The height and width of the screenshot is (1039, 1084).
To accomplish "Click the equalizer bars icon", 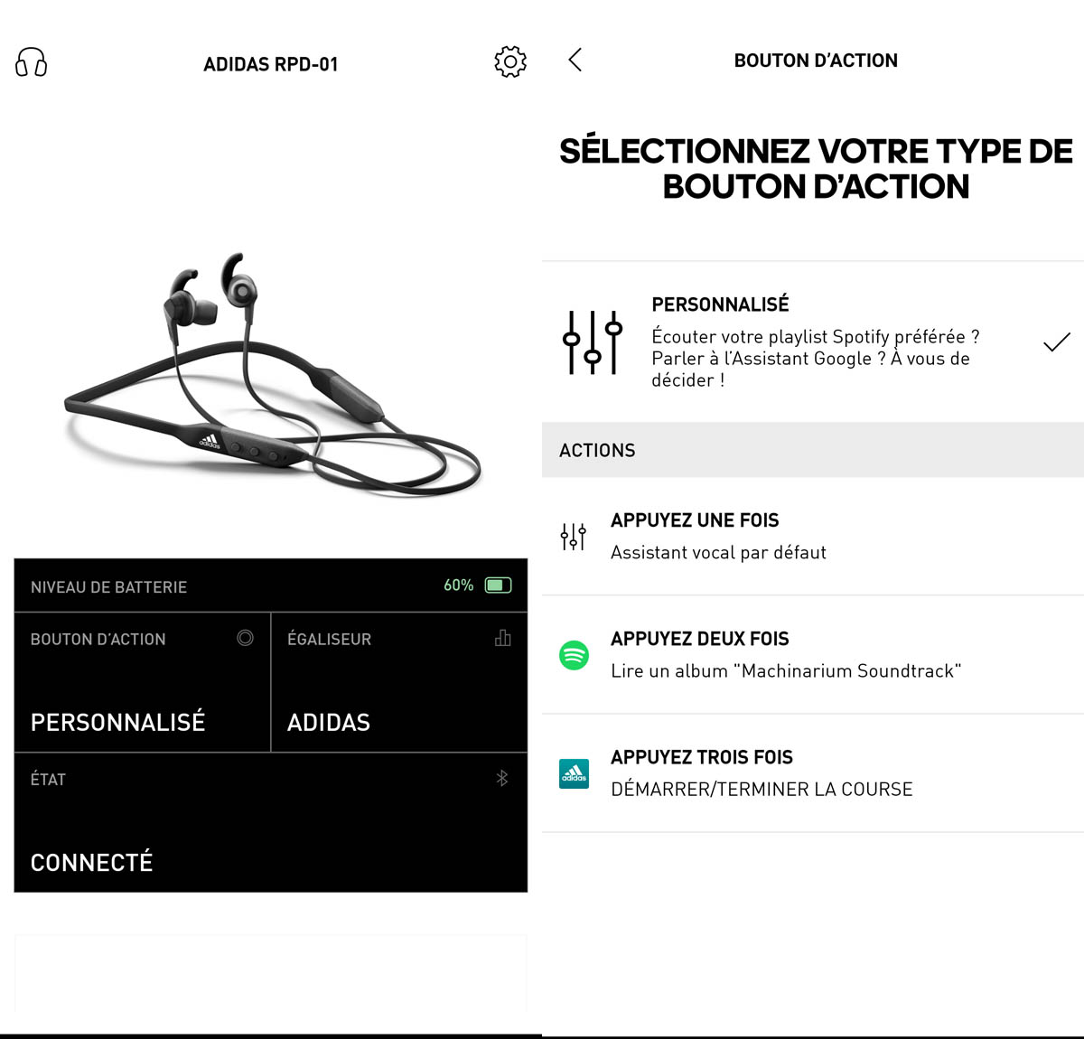I will click(503, 638).
